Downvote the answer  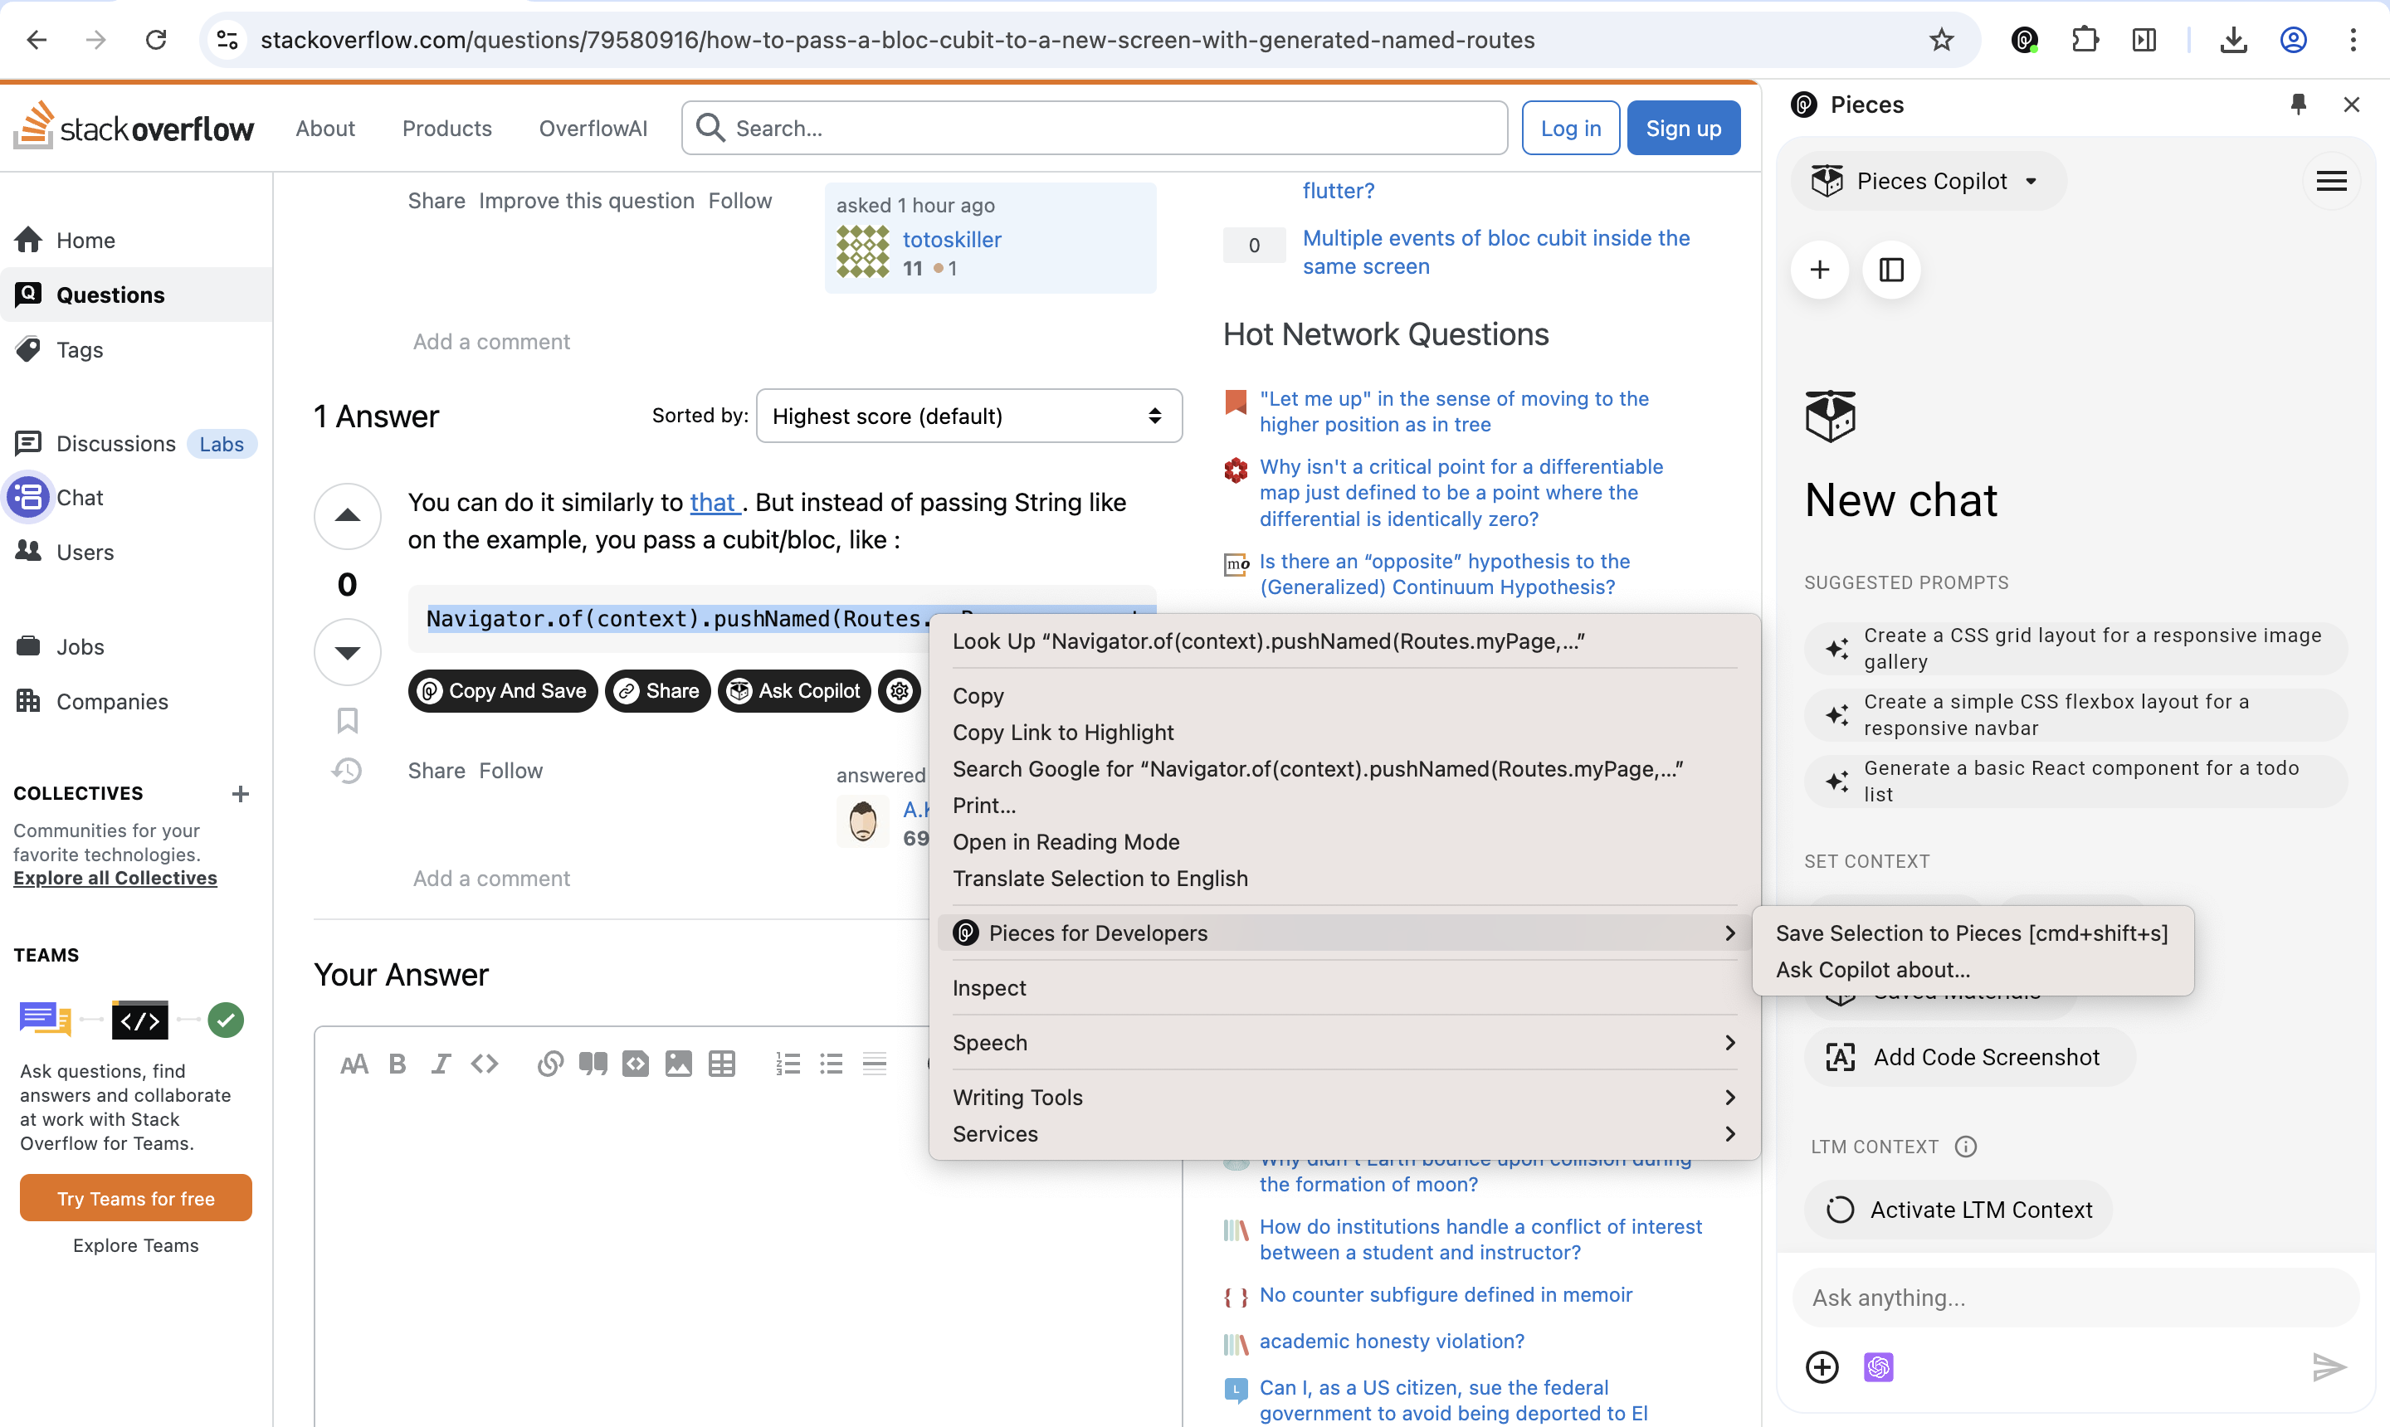pos(347,653)
